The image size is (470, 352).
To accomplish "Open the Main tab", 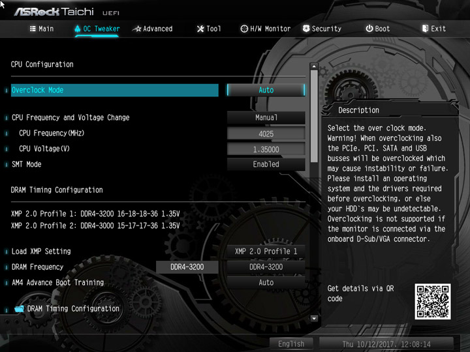I will pos(42,29).
